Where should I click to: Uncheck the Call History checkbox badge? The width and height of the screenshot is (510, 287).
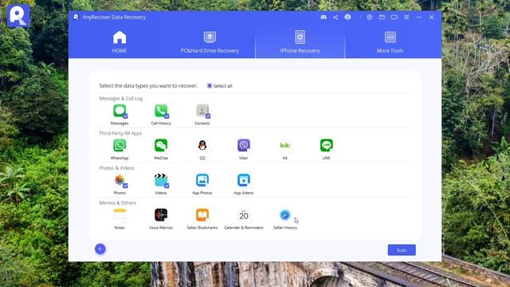click(167, 116)
